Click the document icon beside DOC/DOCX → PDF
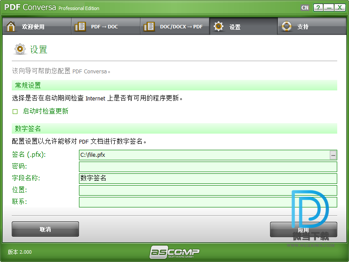The image size is (349, 262). click(149, 27)
